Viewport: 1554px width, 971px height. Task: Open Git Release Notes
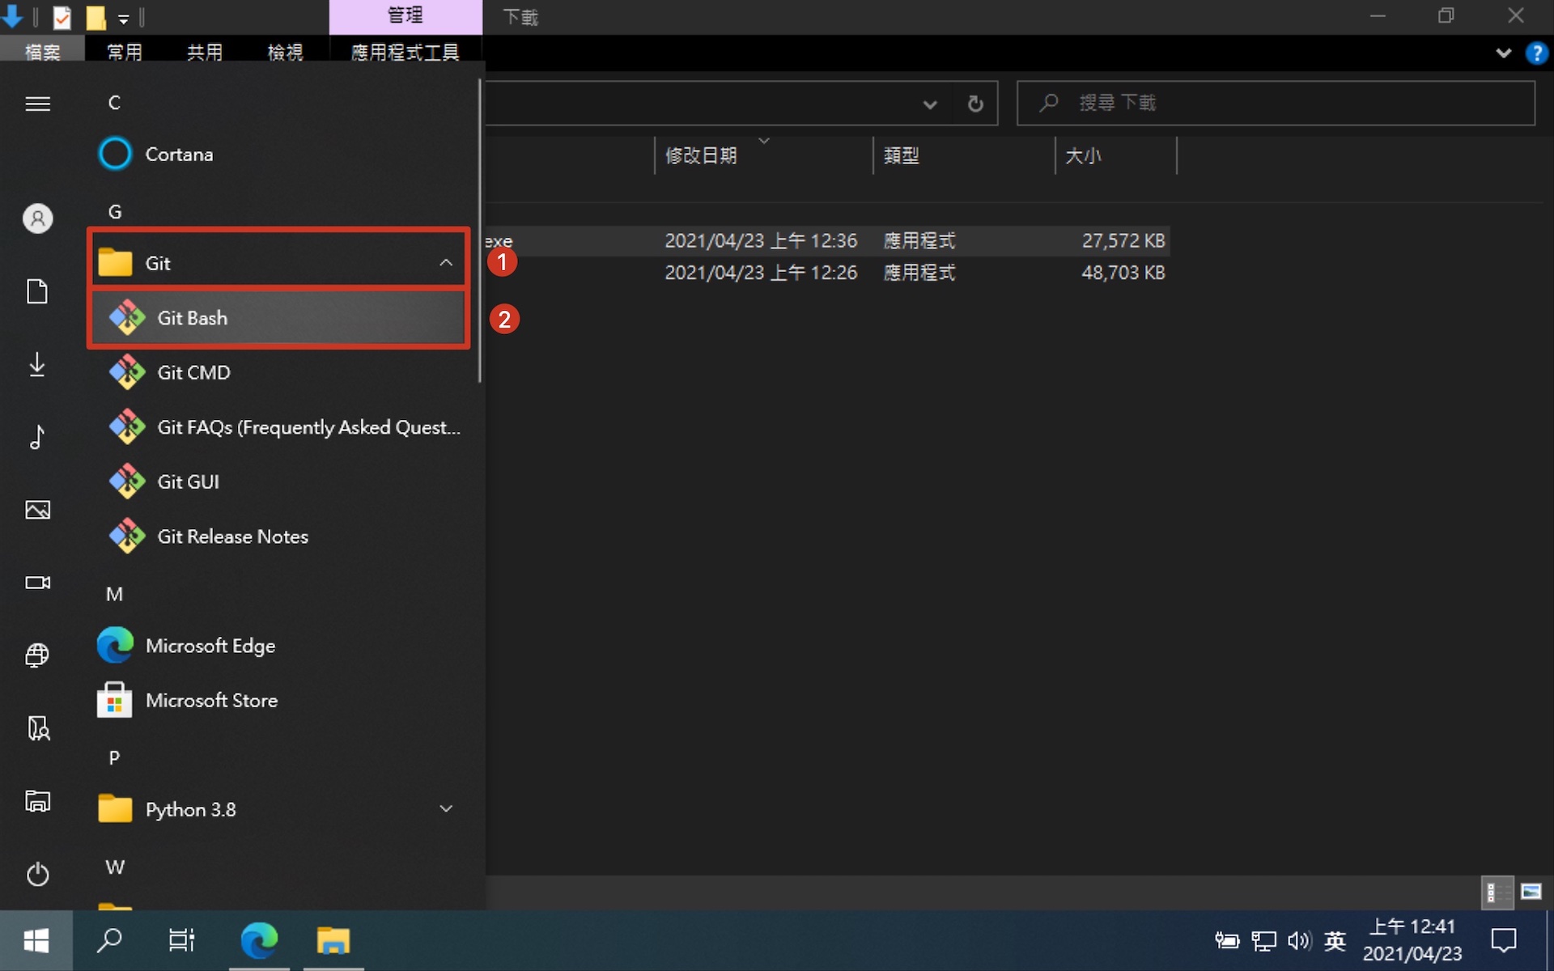pyautogui.click(x=278, y=536)
